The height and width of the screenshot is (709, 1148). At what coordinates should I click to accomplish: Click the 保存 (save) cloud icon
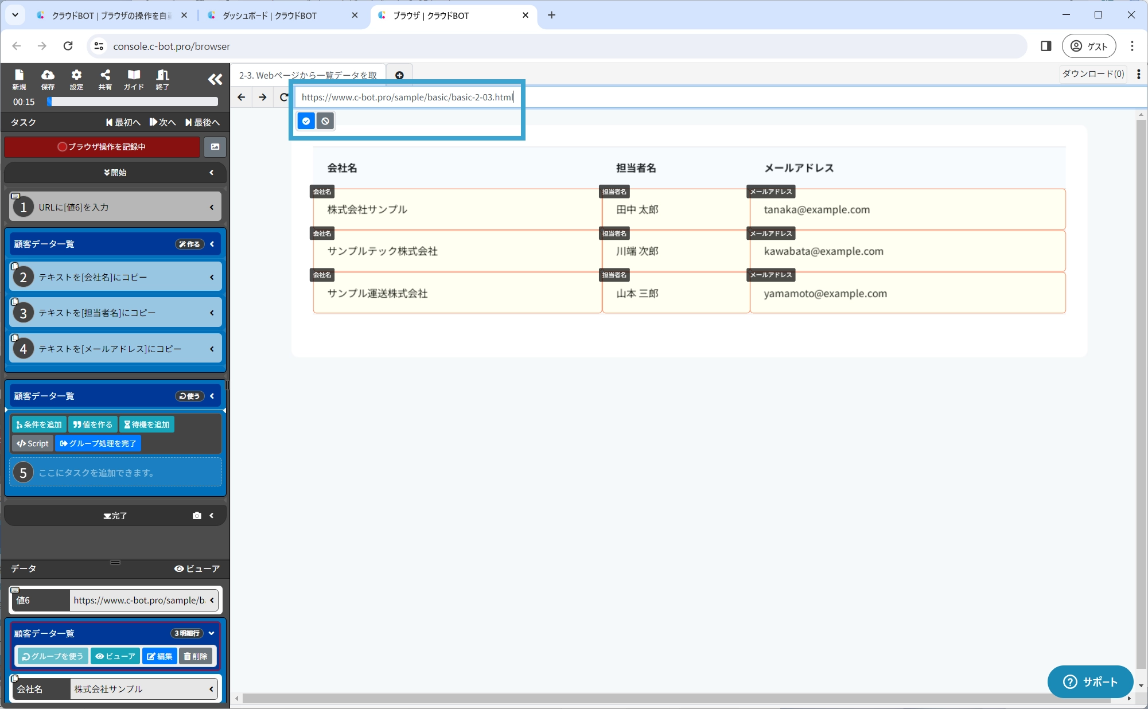(48, 79)
